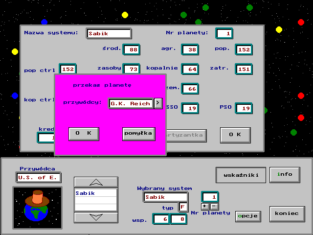Open the opcje options button
The width and height of the screenshot is (313, 235).
248,216
